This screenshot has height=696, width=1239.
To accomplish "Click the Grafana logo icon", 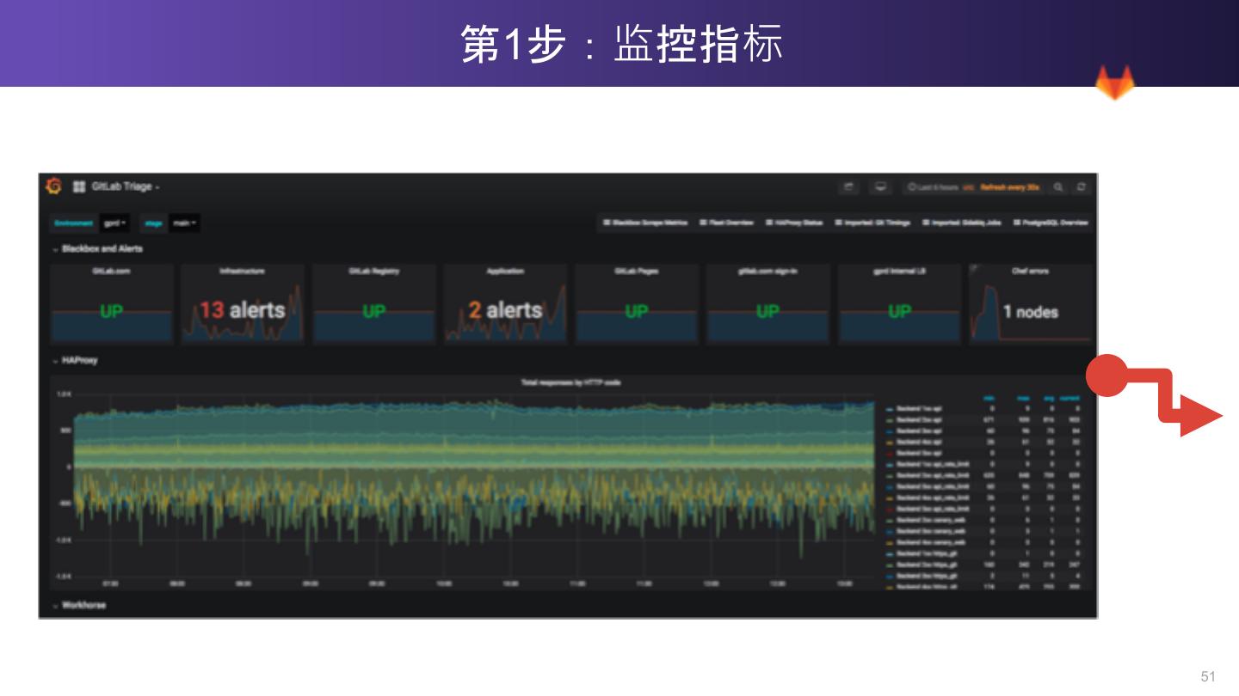I will coord(54,186).
